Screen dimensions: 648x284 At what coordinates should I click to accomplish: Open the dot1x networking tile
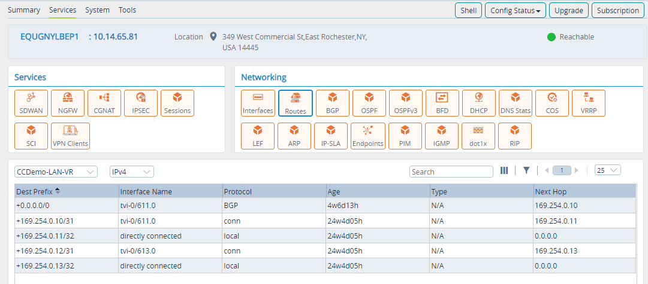point(478,136)
